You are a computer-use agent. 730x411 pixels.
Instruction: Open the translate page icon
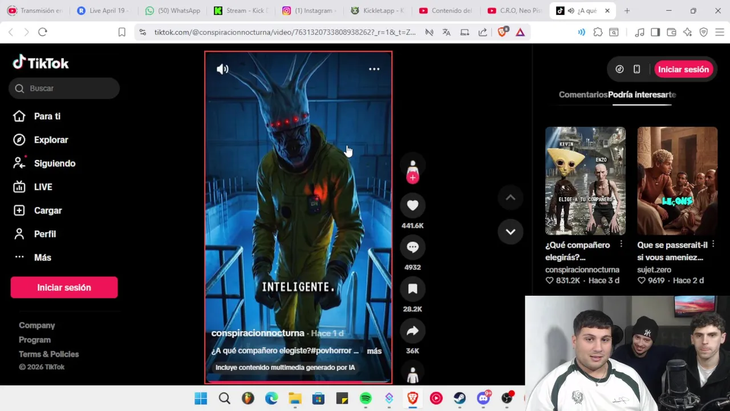pyautogui.click(x=447, y=33)
